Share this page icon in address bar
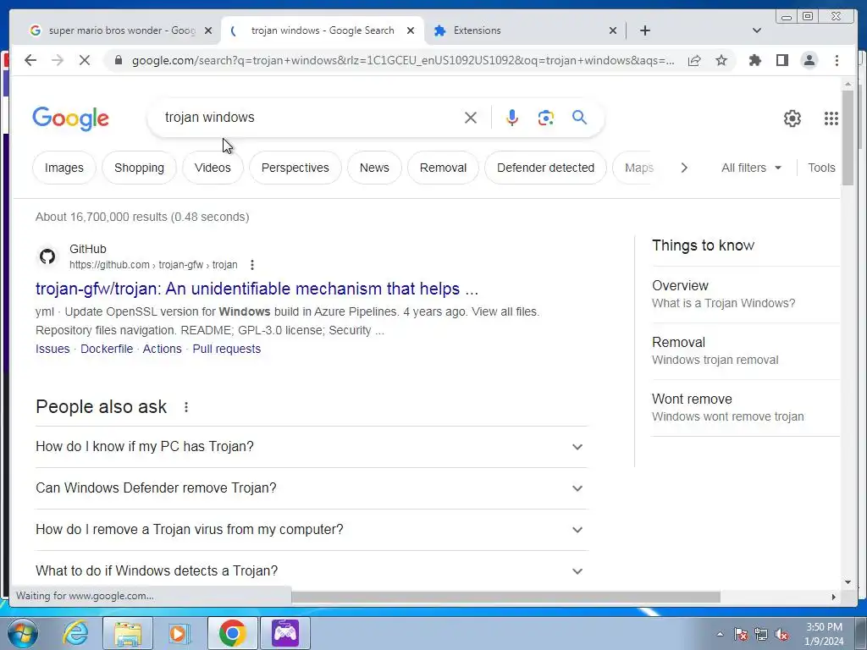867x650 pixels. tap(694, 60)
